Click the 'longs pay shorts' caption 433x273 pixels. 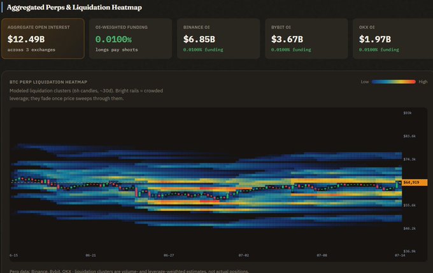(x=117, y=50)
